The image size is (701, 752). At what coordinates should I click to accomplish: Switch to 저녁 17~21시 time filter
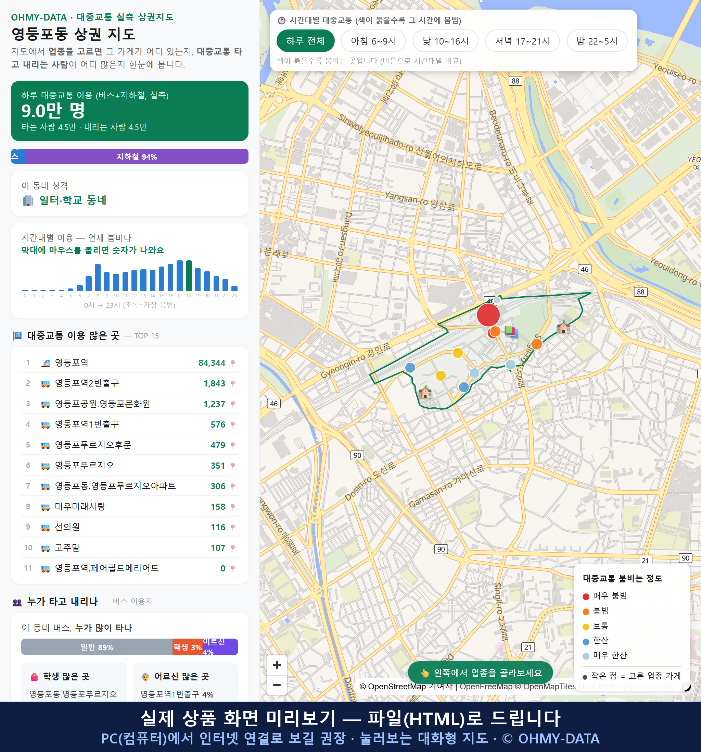(522, 41)
